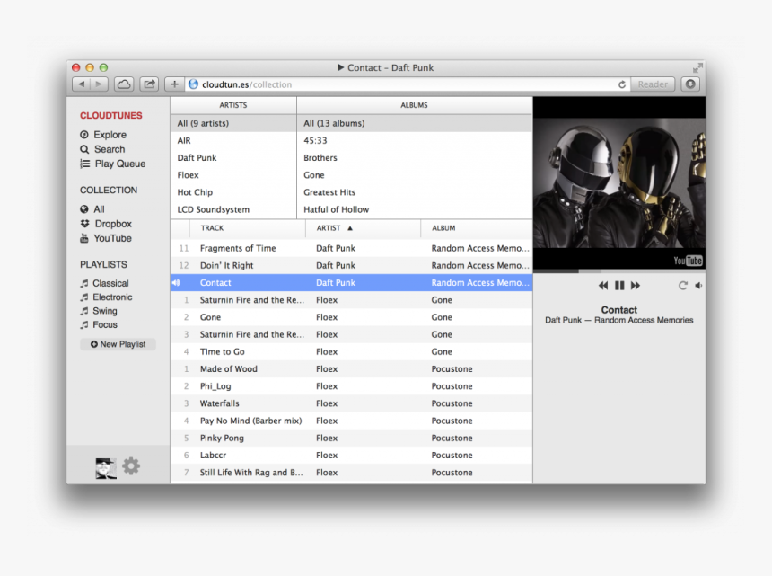
Task: Enter full screen with the window arrows
Action: (697, 68)
